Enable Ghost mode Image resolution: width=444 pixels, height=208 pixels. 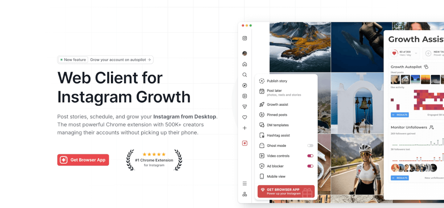(310, 145)
